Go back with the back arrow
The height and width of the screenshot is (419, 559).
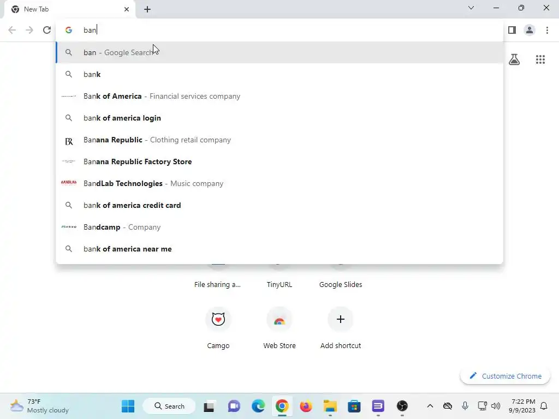click(12, 30)
